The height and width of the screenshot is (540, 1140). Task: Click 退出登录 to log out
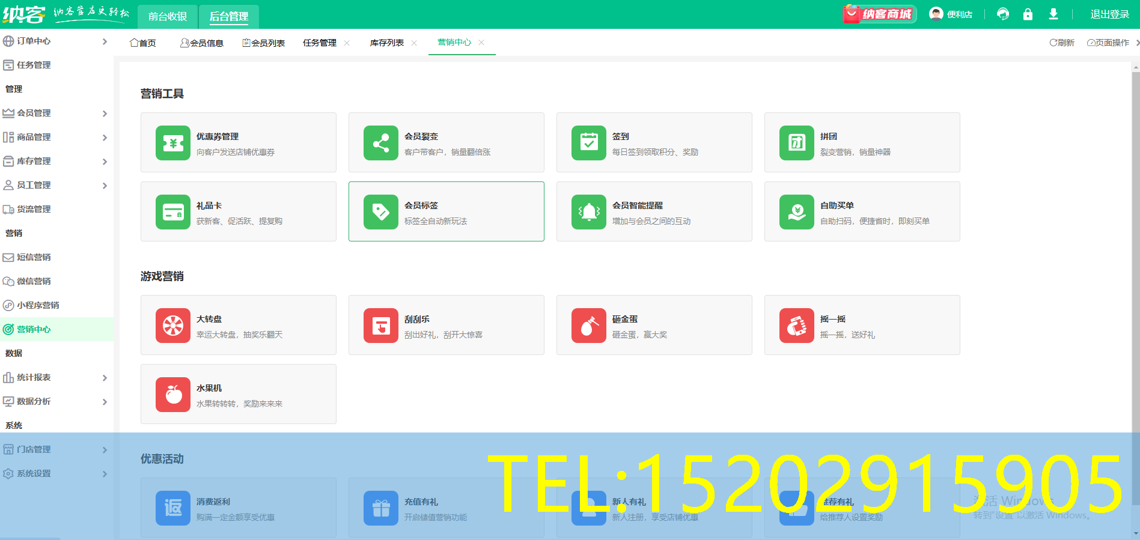tap(1110, 14)
